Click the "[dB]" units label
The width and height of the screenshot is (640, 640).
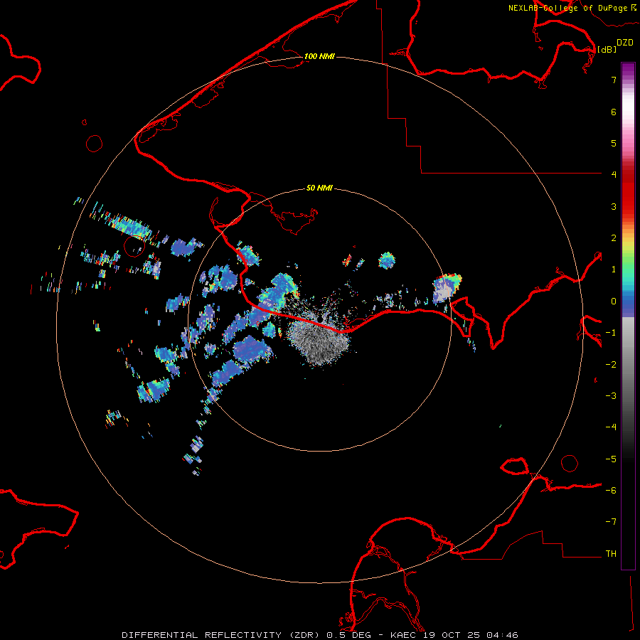pyautogui.click(x=607, y=49)
